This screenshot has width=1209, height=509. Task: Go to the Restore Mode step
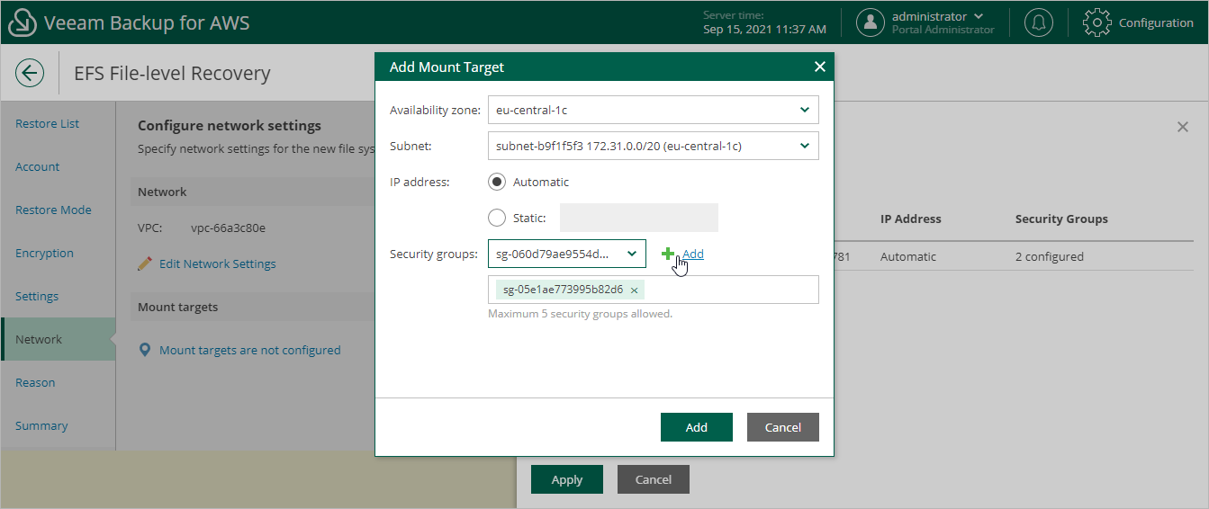(x=53, y=210)
